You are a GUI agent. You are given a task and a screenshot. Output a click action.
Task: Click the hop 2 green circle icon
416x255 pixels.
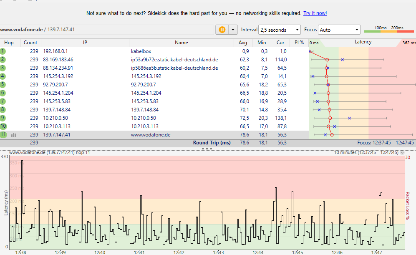3,59
